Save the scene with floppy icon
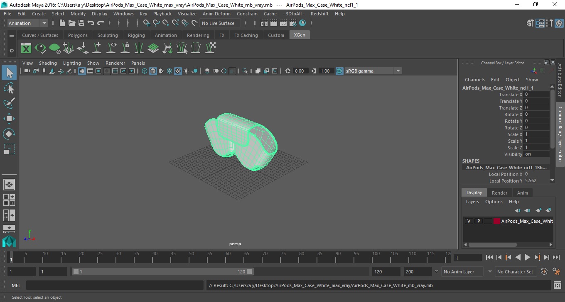 [81, 23]
